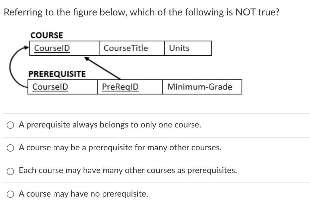Image resolution: width=310 pixels, height=210 pixels.
Task: Select radio button for first answer option
Action: pyautogui.click(x=10, y=125)
